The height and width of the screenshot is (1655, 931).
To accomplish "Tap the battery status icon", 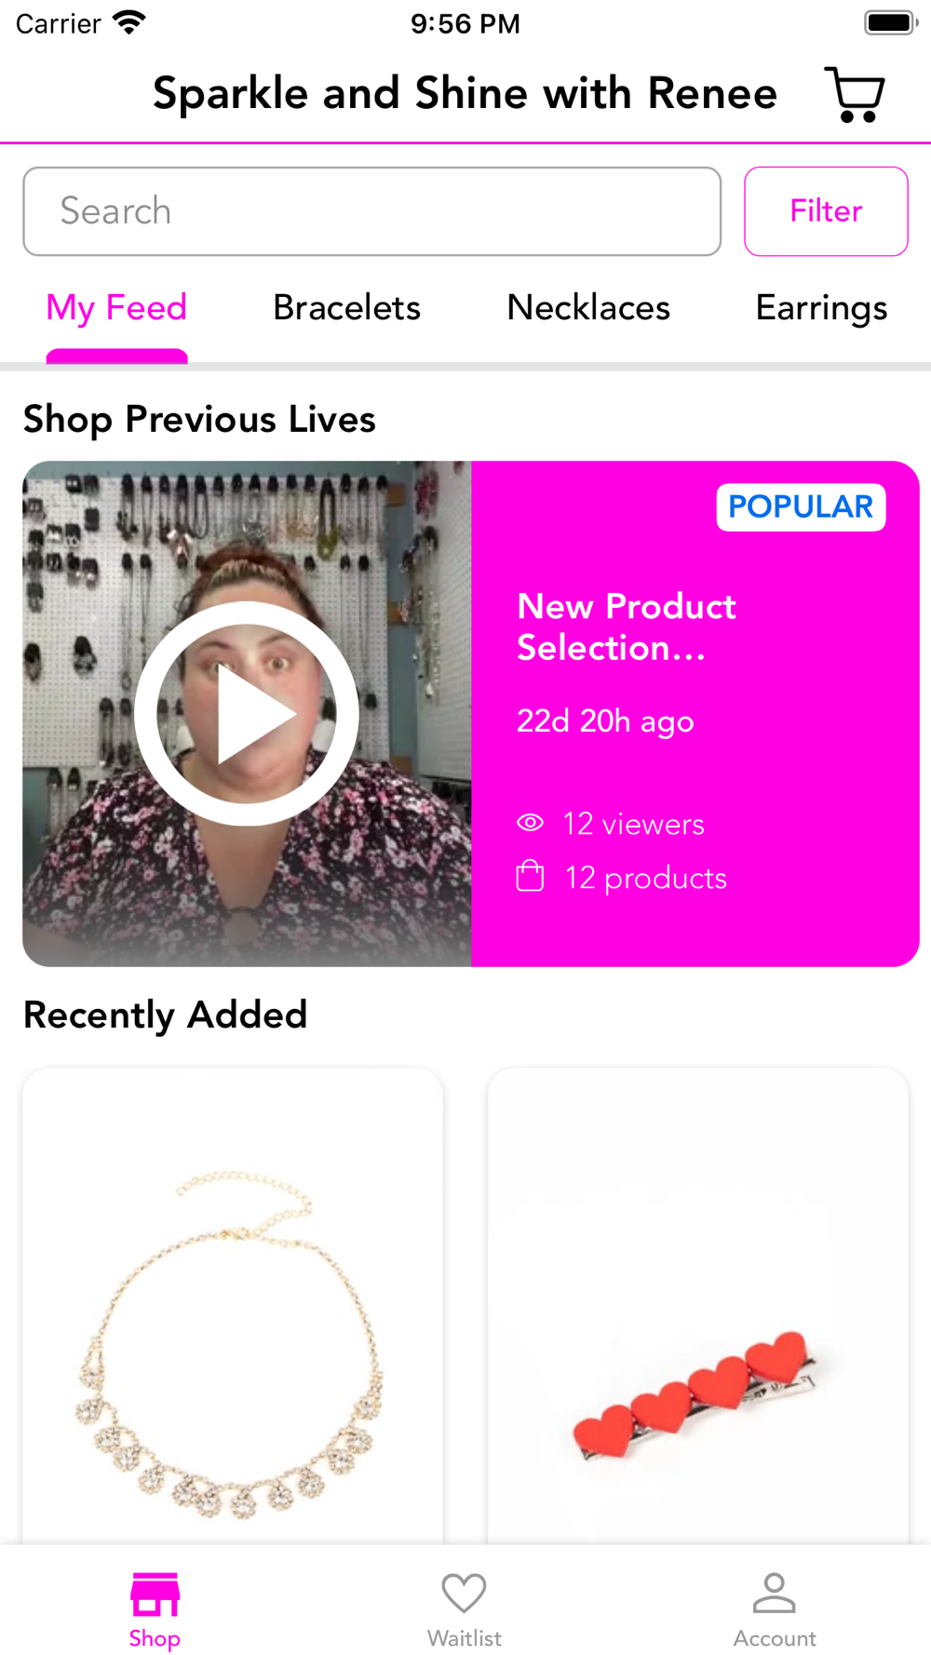I will [891, 22].
